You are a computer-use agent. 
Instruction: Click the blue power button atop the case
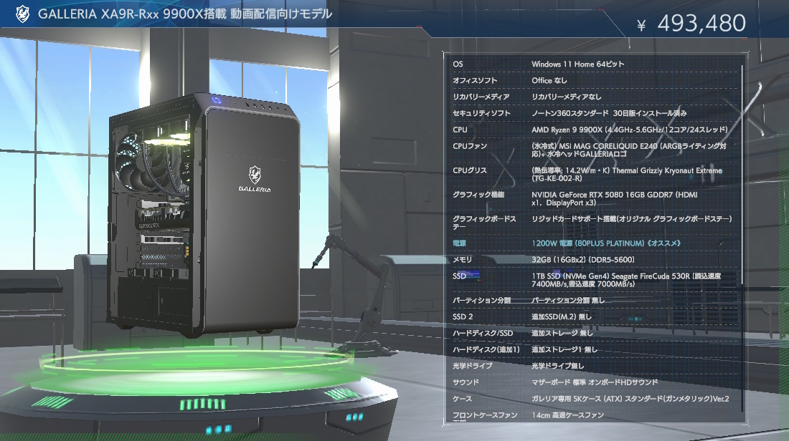[x=217, y=100]
